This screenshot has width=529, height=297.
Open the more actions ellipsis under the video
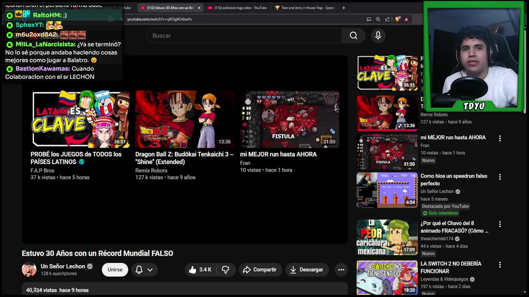(x=341, y=270)
